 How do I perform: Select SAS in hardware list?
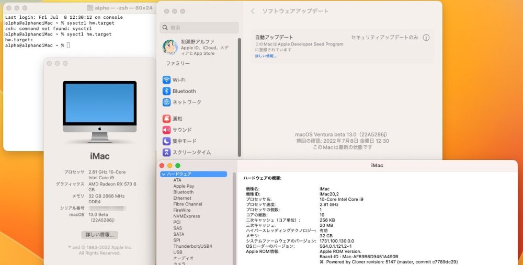177,228
